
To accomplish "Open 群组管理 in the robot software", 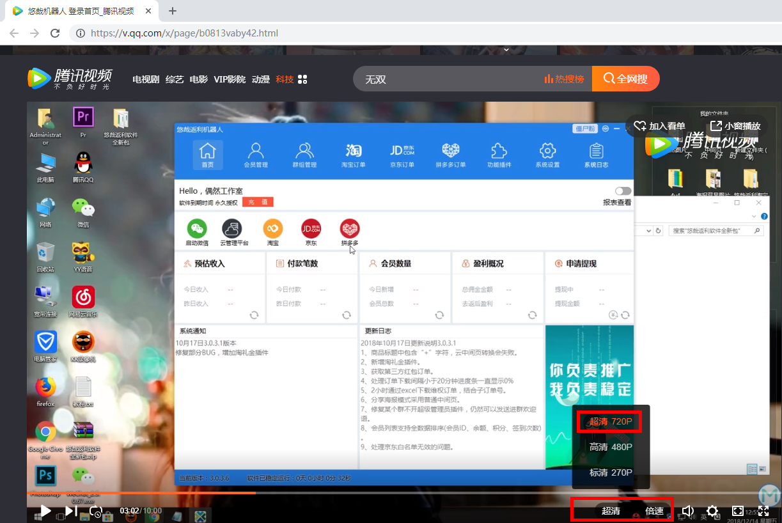I will tap(304, 155).
